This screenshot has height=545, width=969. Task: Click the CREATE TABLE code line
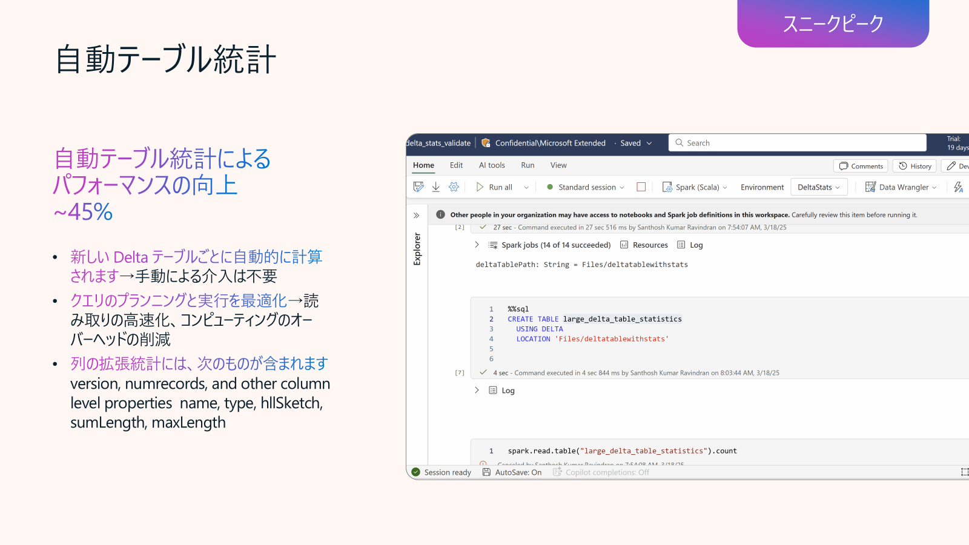pos(595,319)
